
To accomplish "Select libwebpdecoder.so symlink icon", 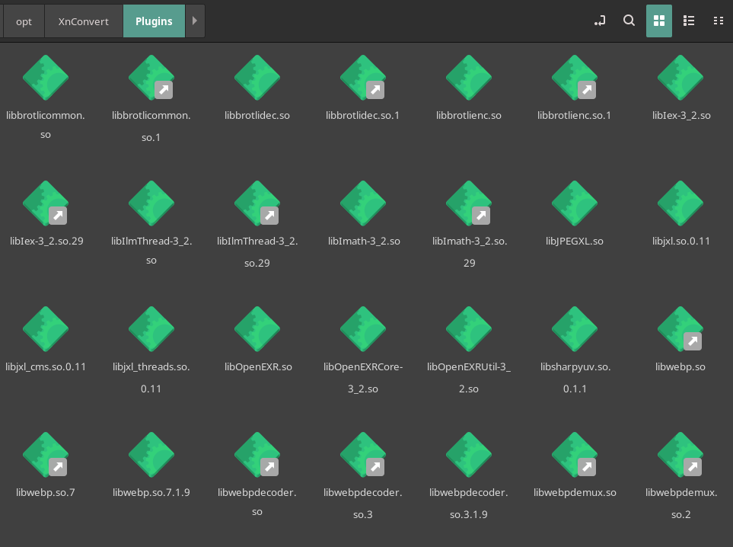I will point(257,455).
